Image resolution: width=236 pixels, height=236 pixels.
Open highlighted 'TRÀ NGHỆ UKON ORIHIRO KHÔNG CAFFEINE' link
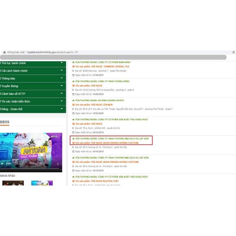[107, 143]
